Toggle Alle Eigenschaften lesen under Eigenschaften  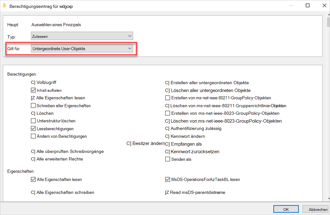[33, 179]
